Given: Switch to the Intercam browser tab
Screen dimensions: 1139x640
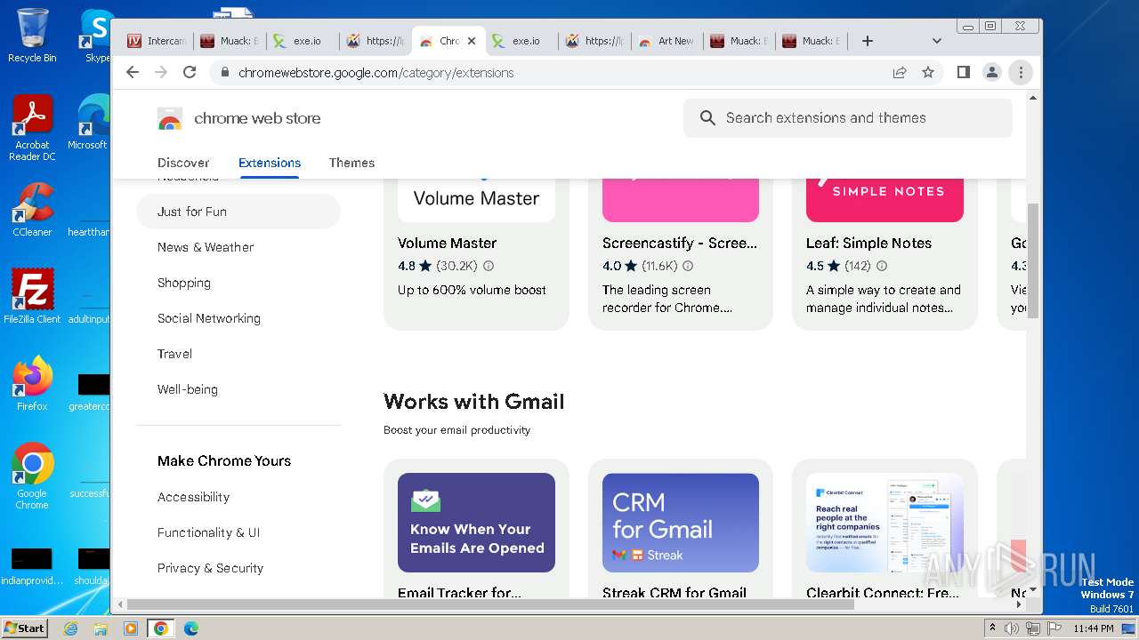Looking at the screenshot, I should [x=157, y=40].
